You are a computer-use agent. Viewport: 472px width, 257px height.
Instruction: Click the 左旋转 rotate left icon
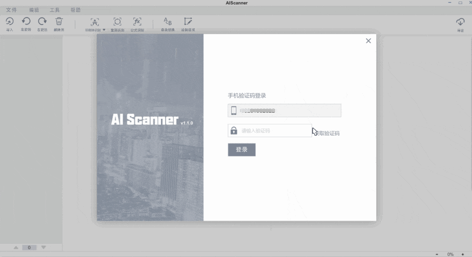(26, 22)
